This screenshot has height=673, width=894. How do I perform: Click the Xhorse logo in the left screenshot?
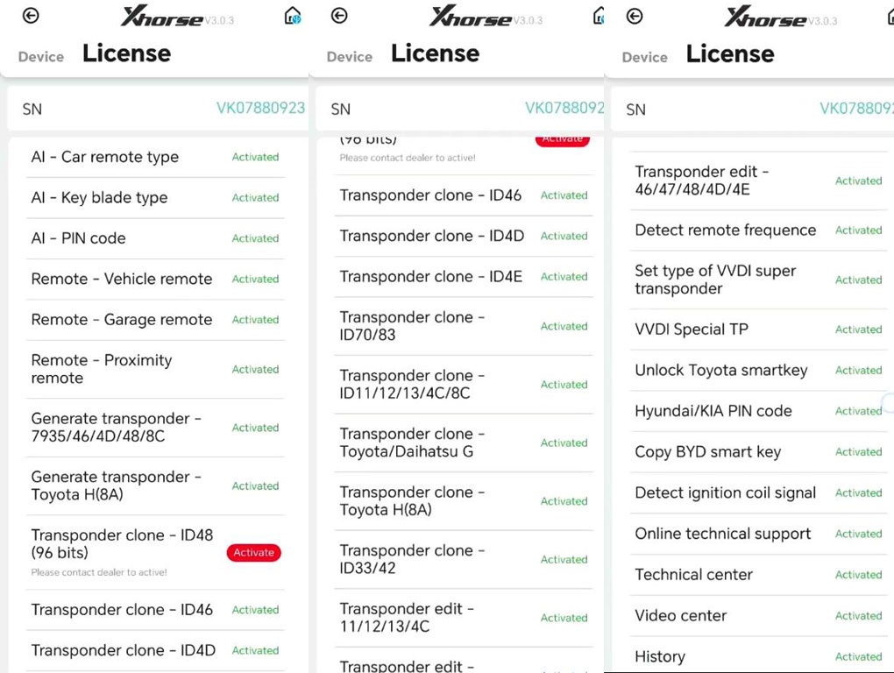161,17
